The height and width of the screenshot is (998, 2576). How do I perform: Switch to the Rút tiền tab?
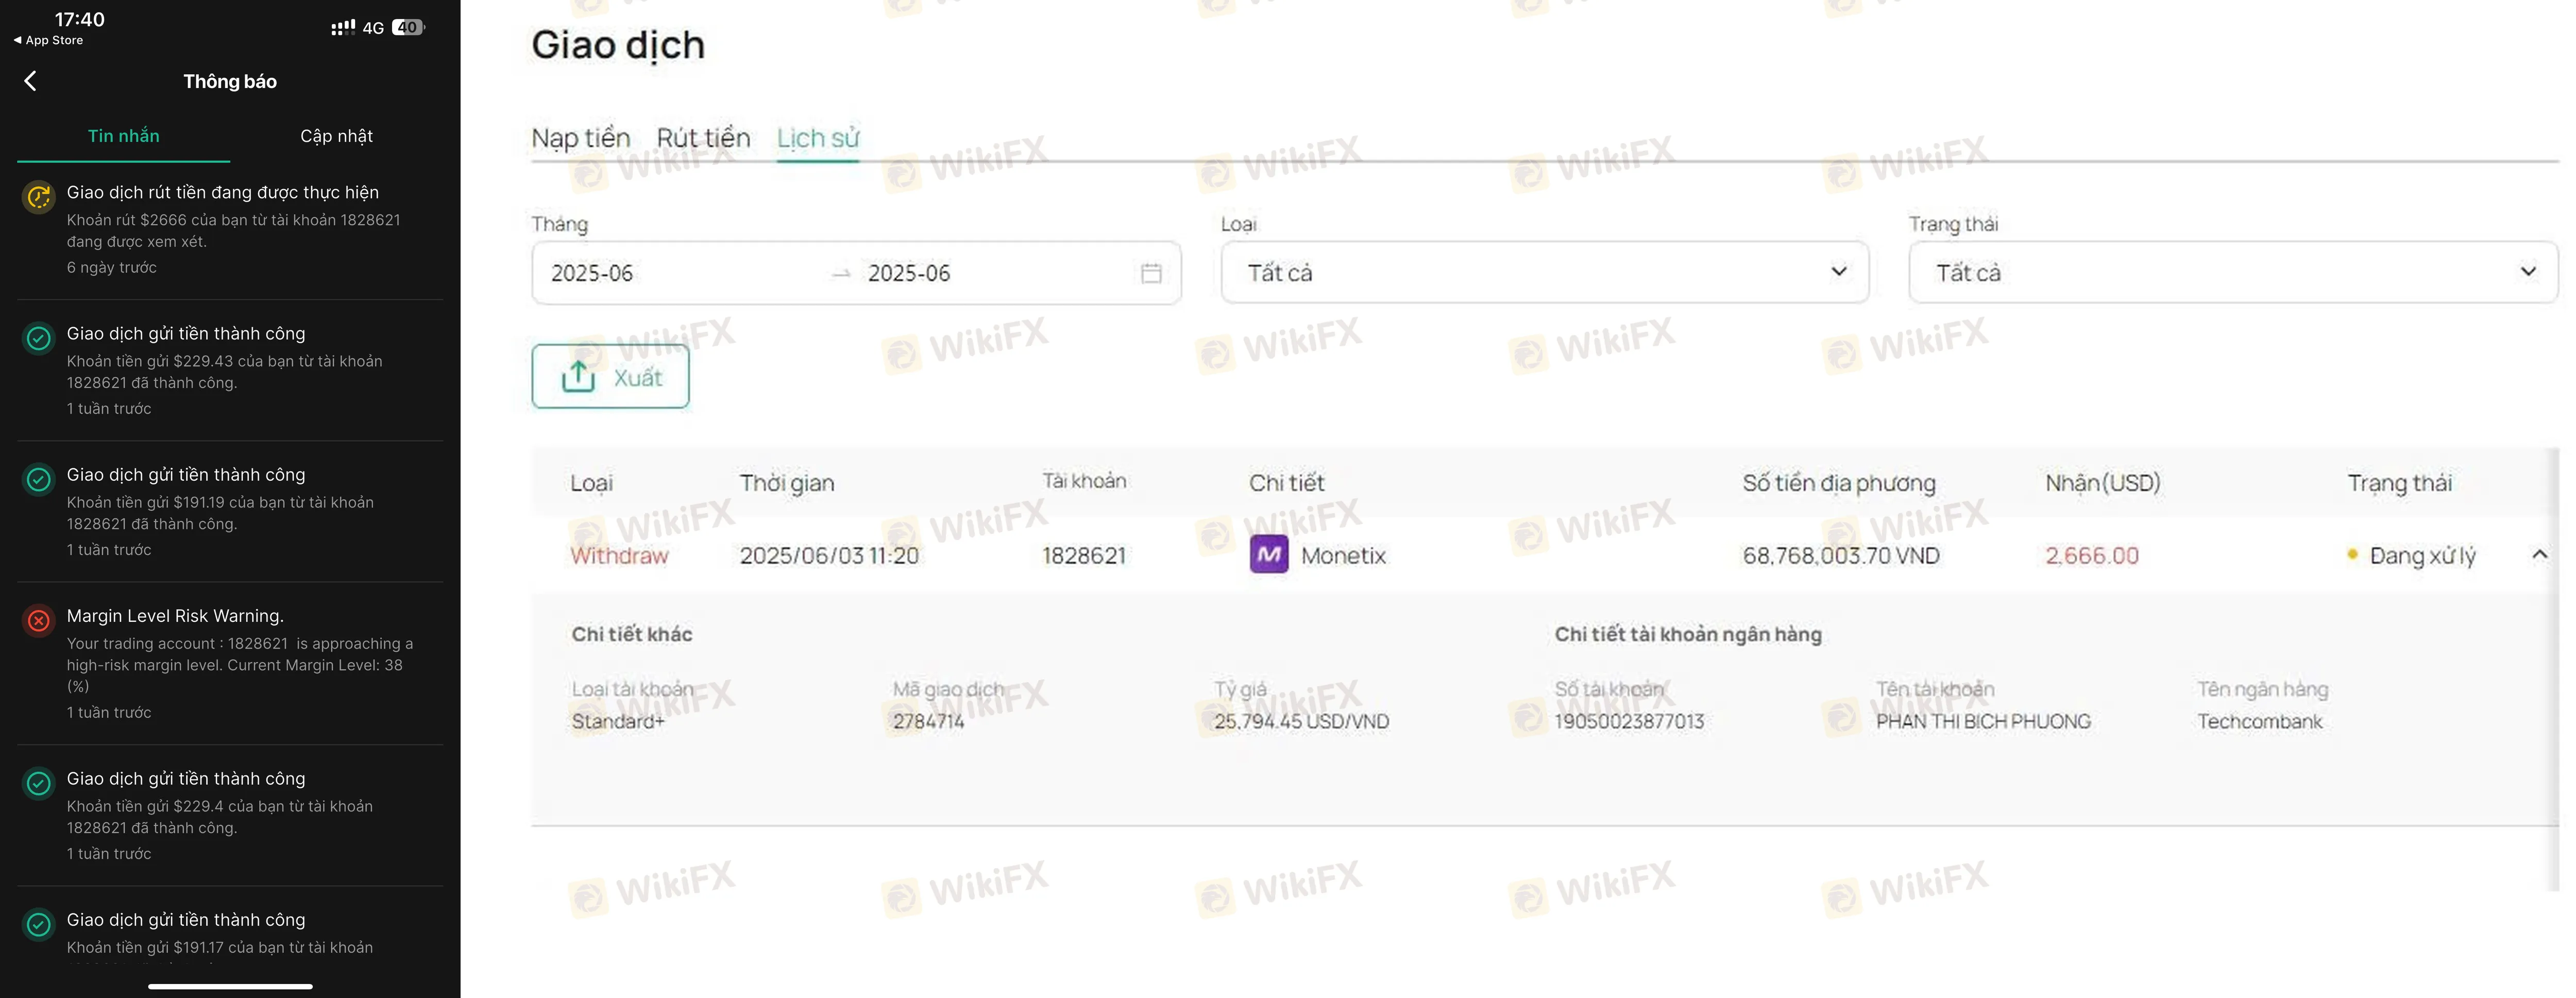tap(703, 138)
